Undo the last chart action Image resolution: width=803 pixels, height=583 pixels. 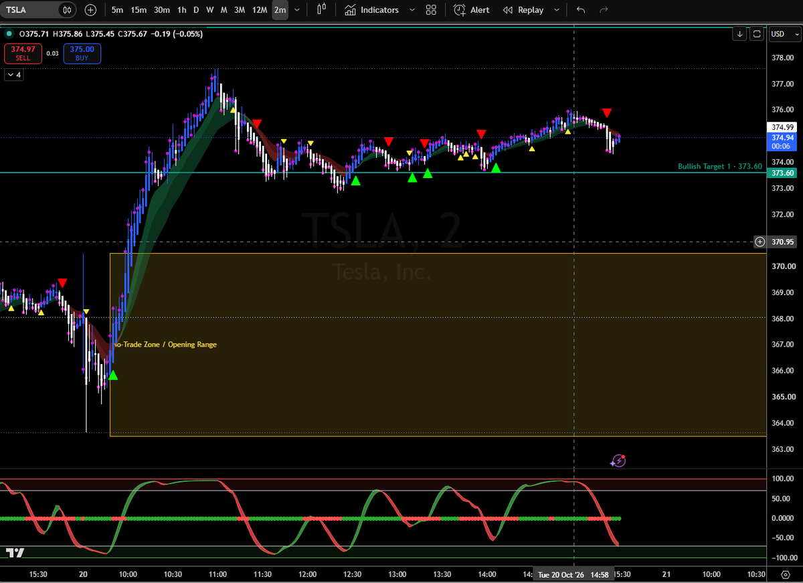[x=580, y=10]
